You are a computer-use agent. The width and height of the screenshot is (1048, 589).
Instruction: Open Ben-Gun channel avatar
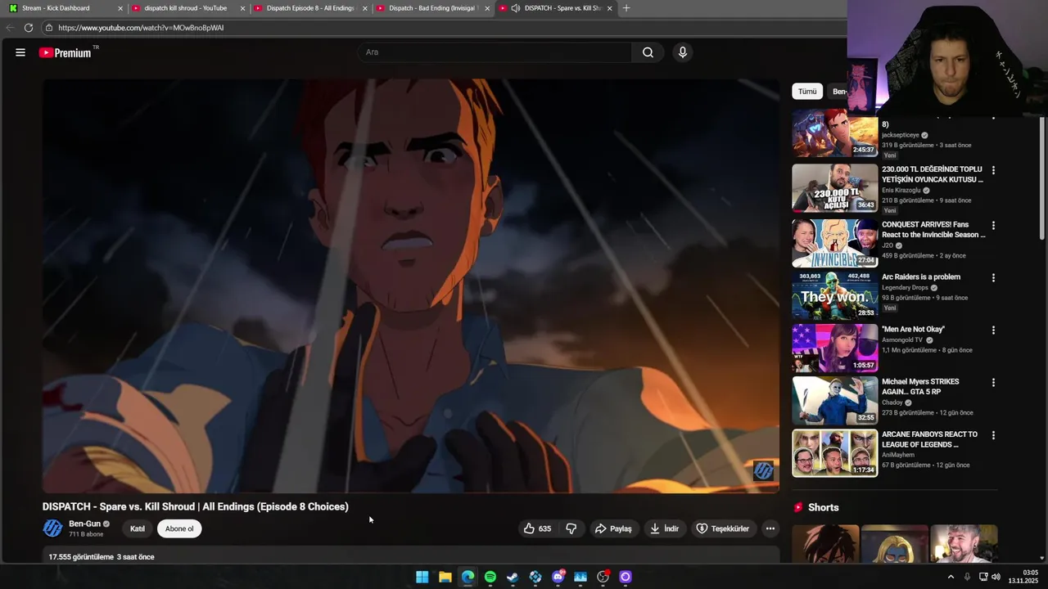(x=52, y=528)
